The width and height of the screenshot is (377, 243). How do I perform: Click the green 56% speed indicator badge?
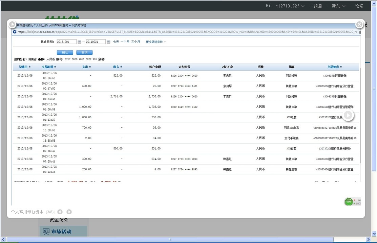point(349,202)
